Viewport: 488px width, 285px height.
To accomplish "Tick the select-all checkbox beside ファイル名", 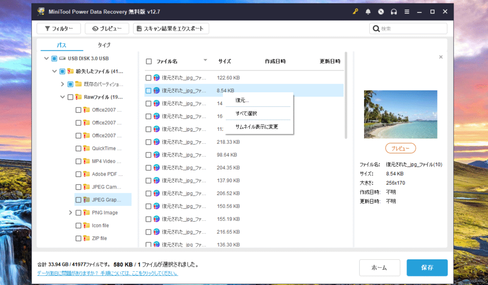I will [x=149, y=61].
